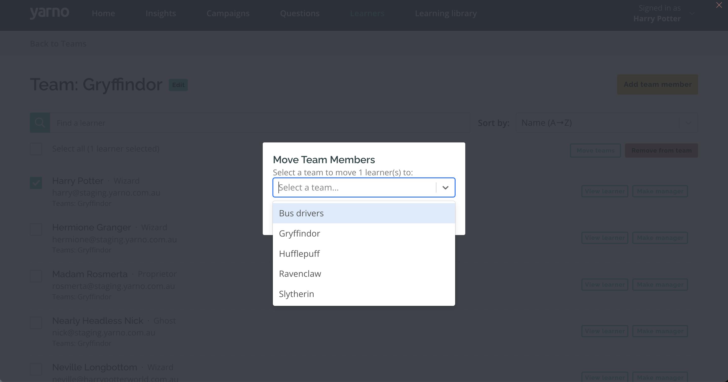The width and height of the screenshot is (728, 382).
Task: Click the harry@staging.yarno.com.au email
Action: point(106,193)
